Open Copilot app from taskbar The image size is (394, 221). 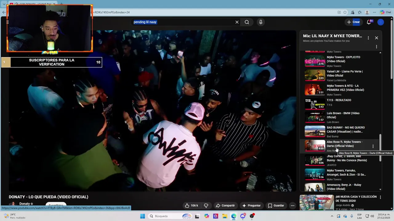(207, 216)
